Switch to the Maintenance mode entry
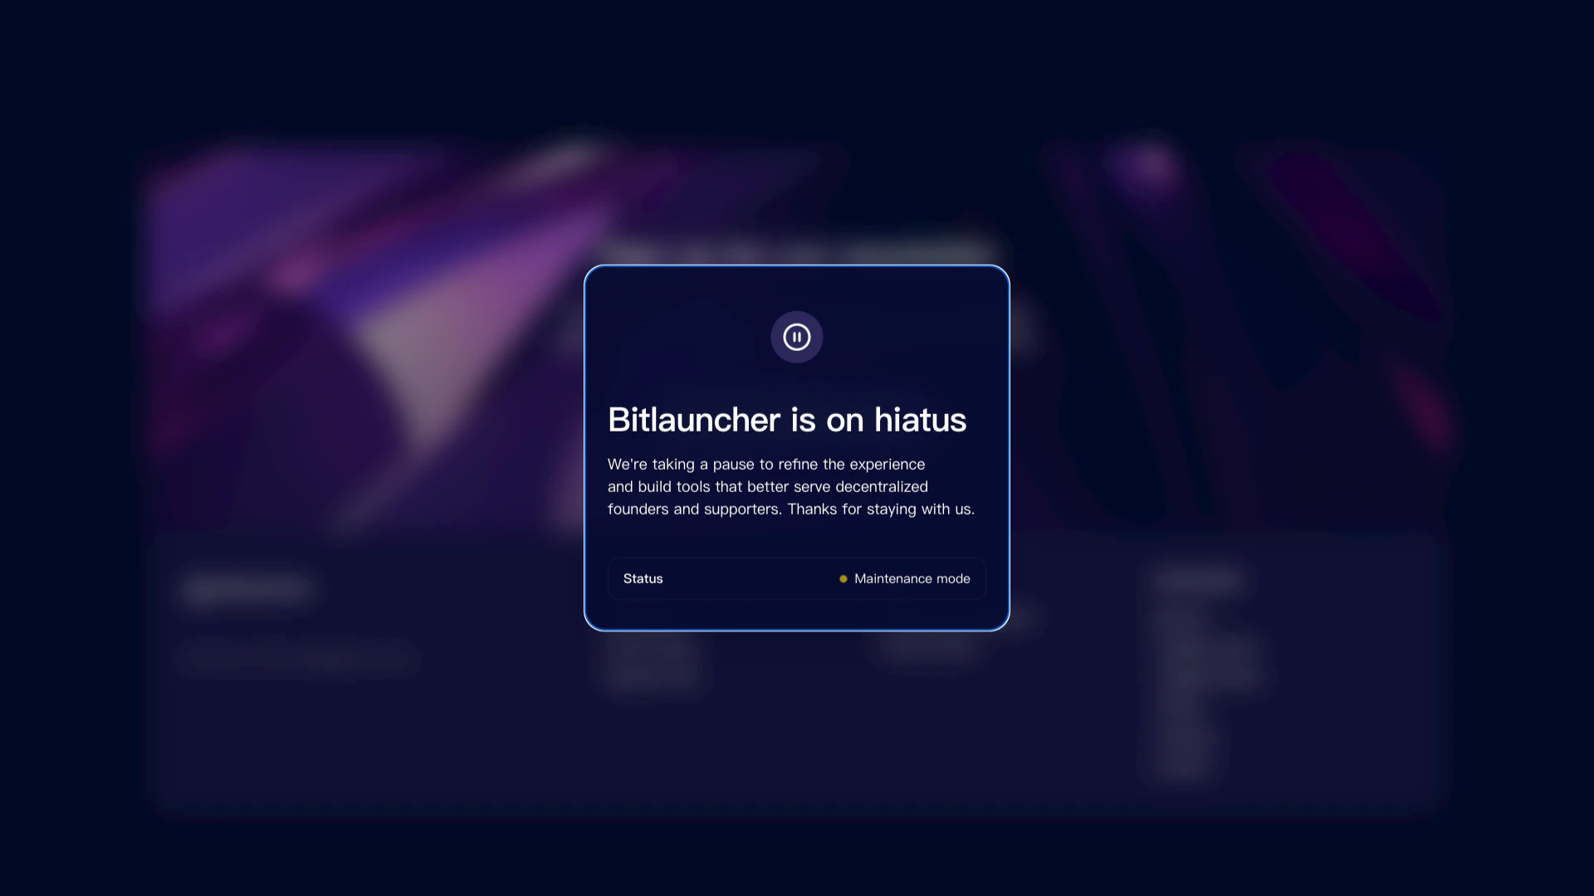Screen dimensions: 1594x896 (912, 578)
